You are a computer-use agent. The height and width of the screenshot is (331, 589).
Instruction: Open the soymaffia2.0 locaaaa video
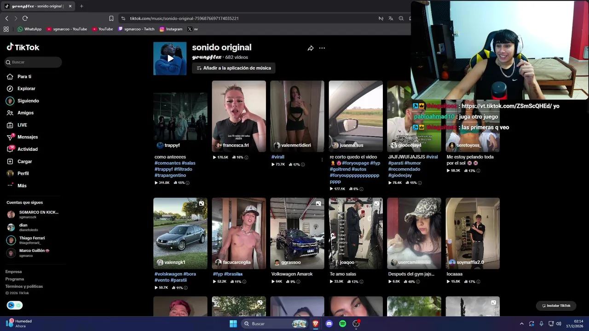(x=473, y=233)
